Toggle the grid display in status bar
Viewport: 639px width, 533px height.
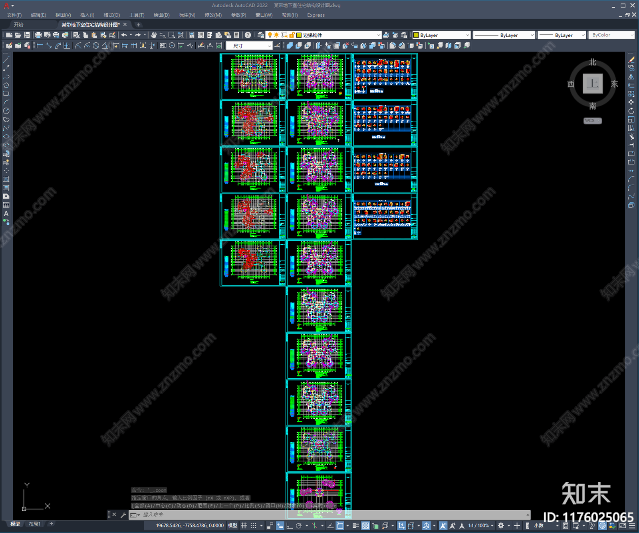(x=244, y=525)
